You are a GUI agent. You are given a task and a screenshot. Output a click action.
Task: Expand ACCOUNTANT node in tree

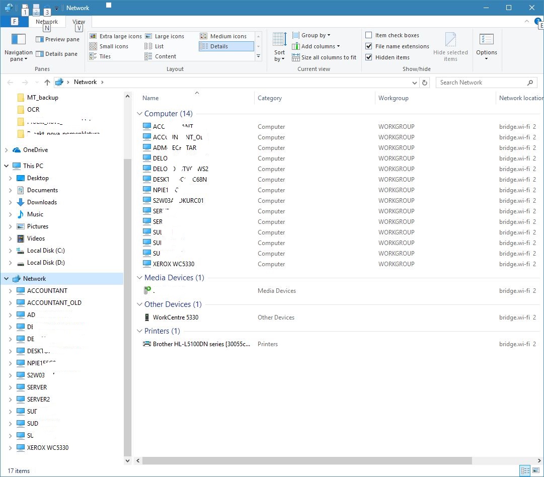[x=11, y=291]
